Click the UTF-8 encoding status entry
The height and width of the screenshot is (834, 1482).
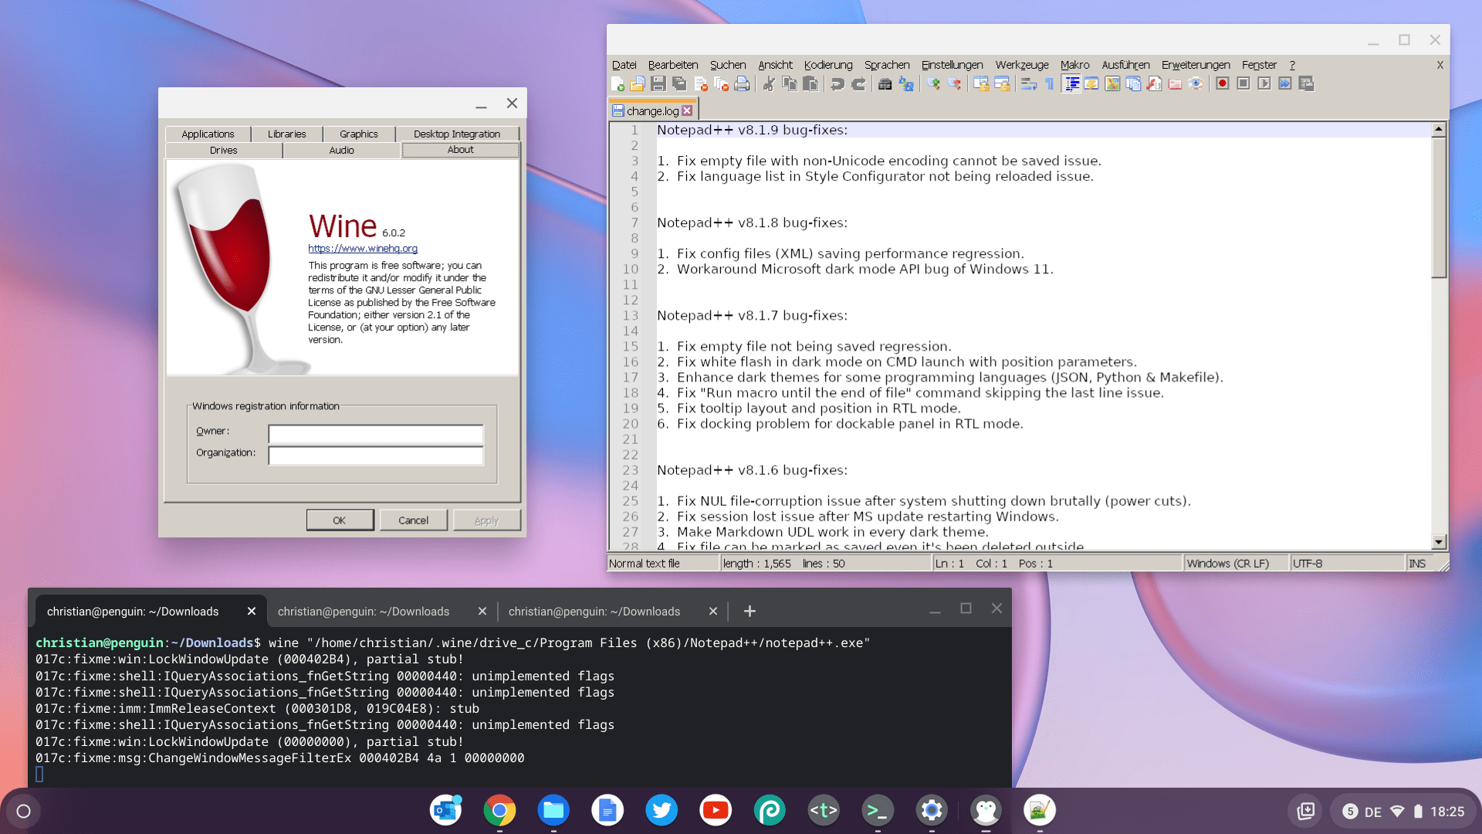1347,563
